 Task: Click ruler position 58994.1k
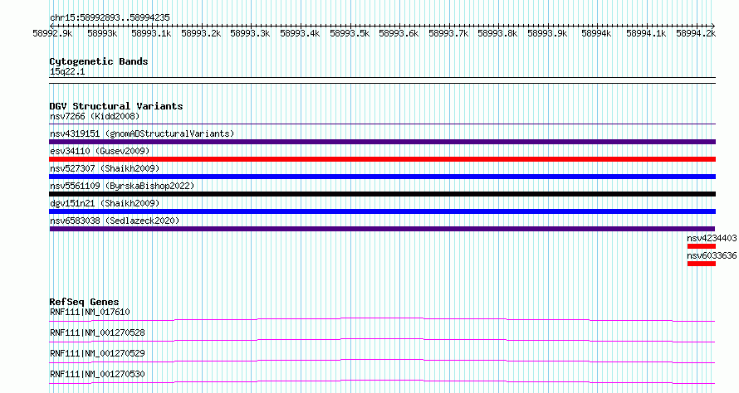pos(646,33)
